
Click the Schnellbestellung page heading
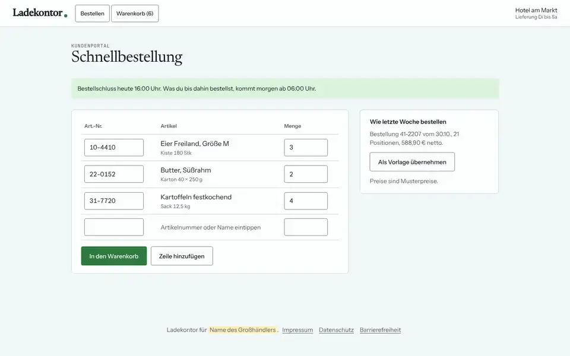coord(127,57)
